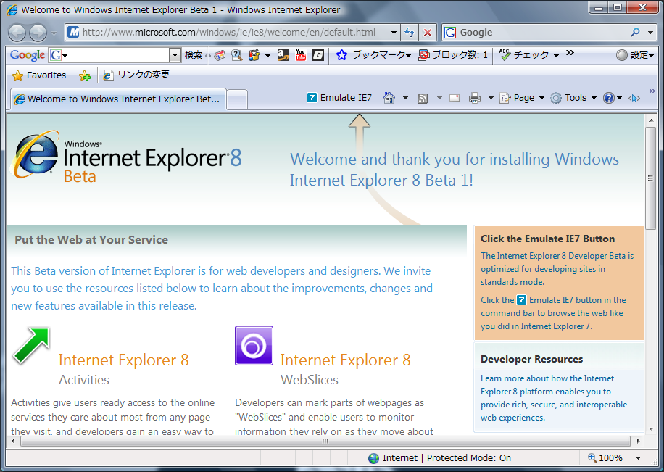This screenshot has width=664, height=472.
Task: Click the 'Click the Emulate IE7 Button' heading
Action: pyautogui.click(x=547, y=239)
